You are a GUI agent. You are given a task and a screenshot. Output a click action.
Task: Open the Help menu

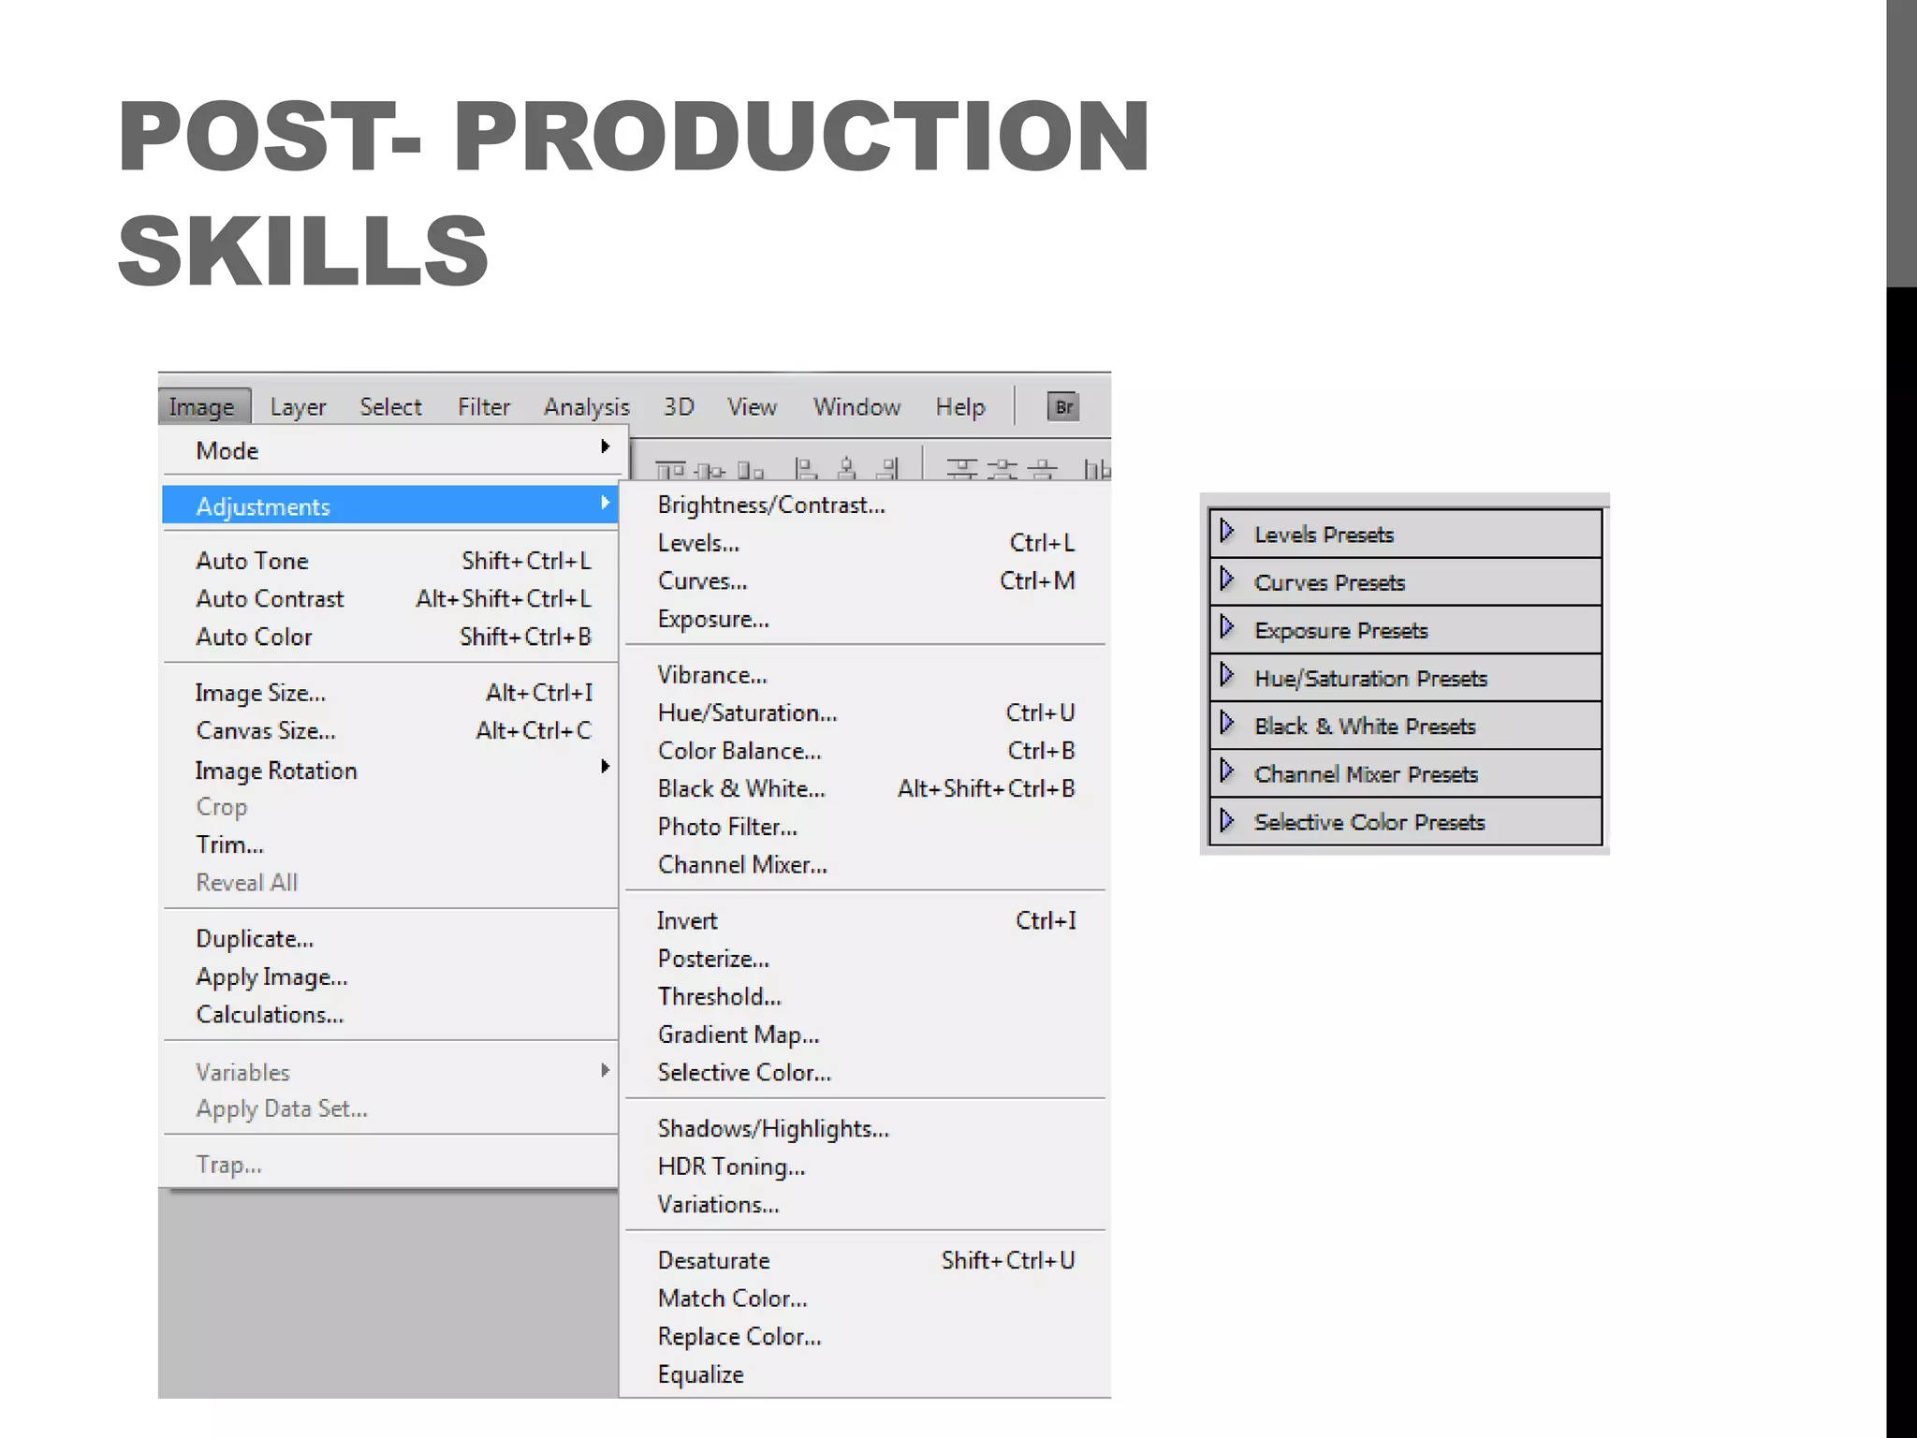point(960,406)
